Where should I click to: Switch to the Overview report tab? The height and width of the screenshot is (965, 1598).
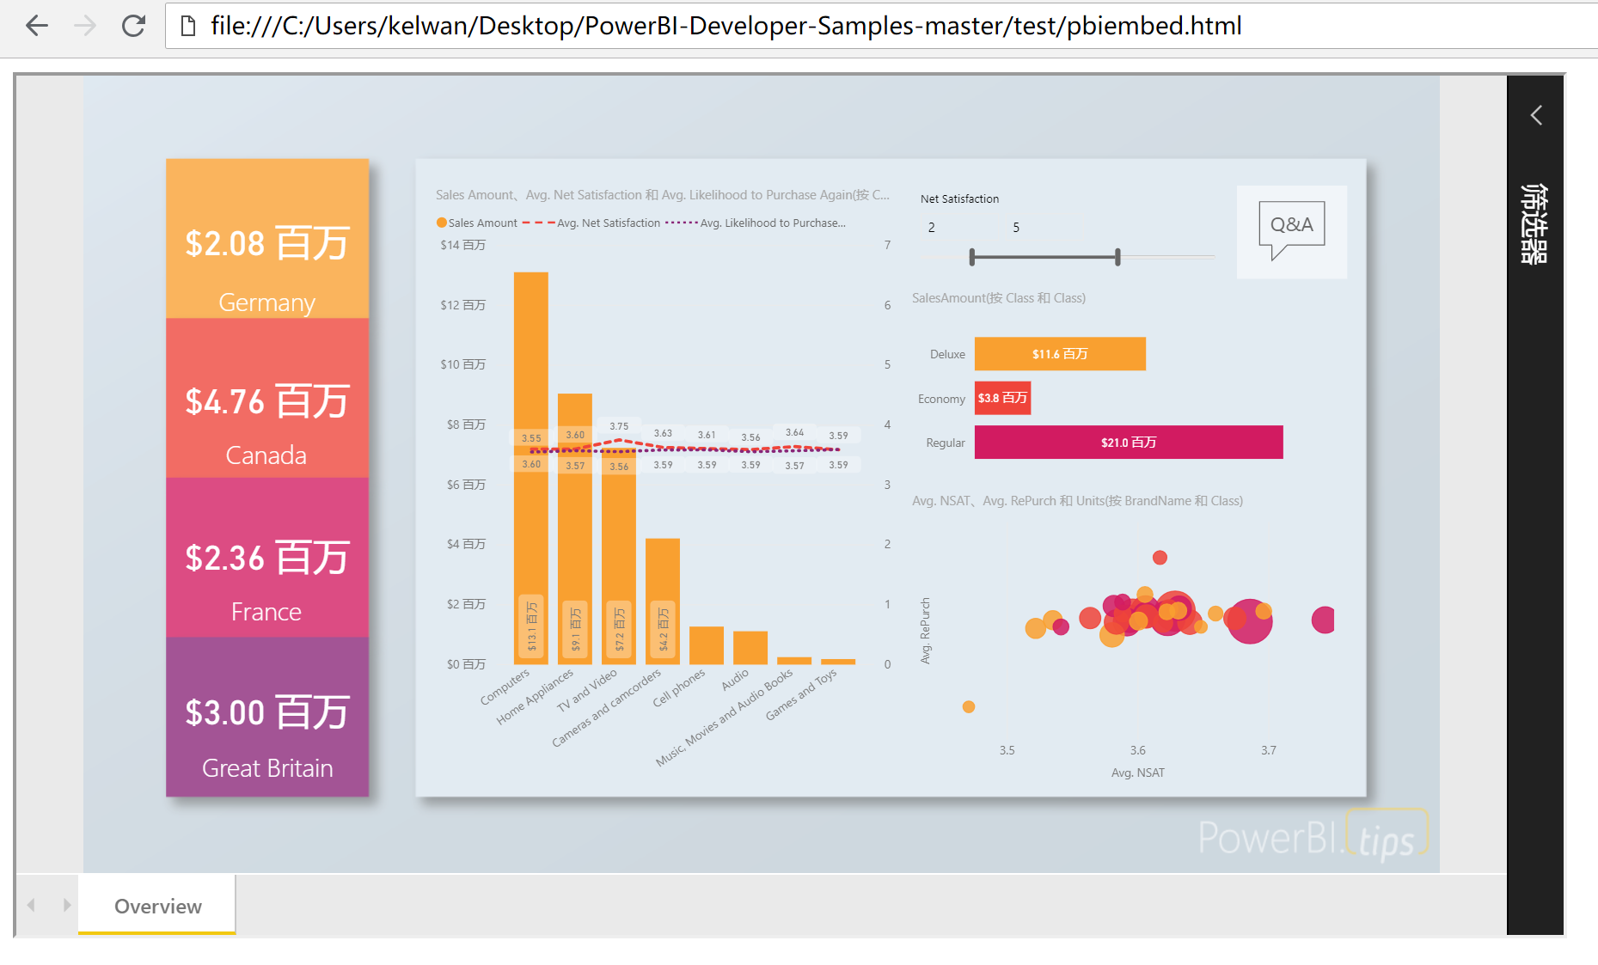[x=157, y=905]
